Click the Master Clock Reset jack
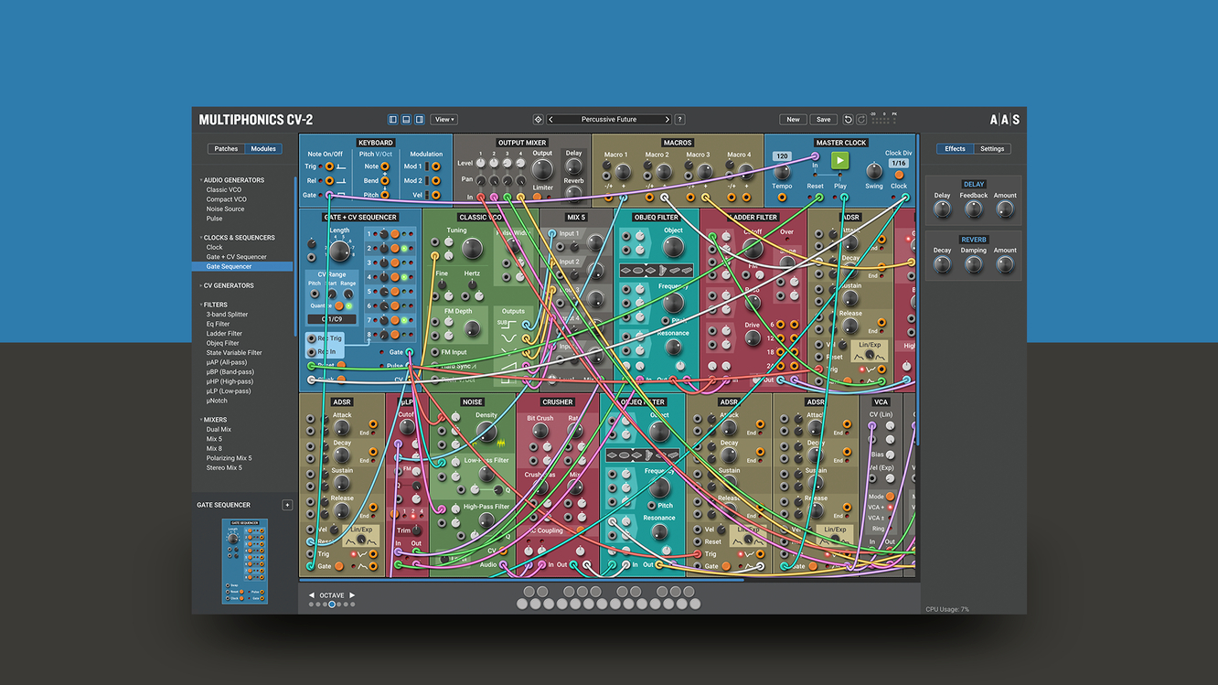The image size is (1218, 685). [818, 198]
